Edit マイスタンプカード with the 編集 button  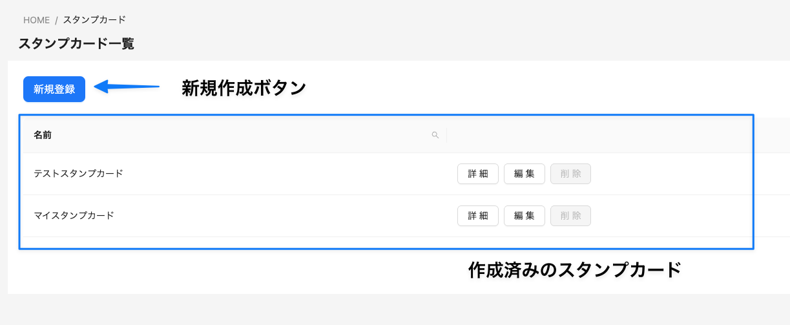pos(525,216)
